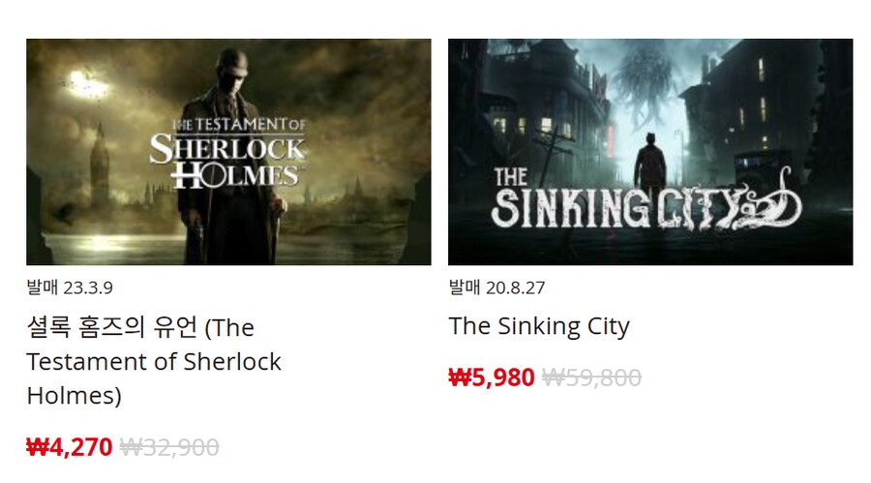
Task: Click the 발매 23.3.9 release date
Action: click(x=76, y=287)
